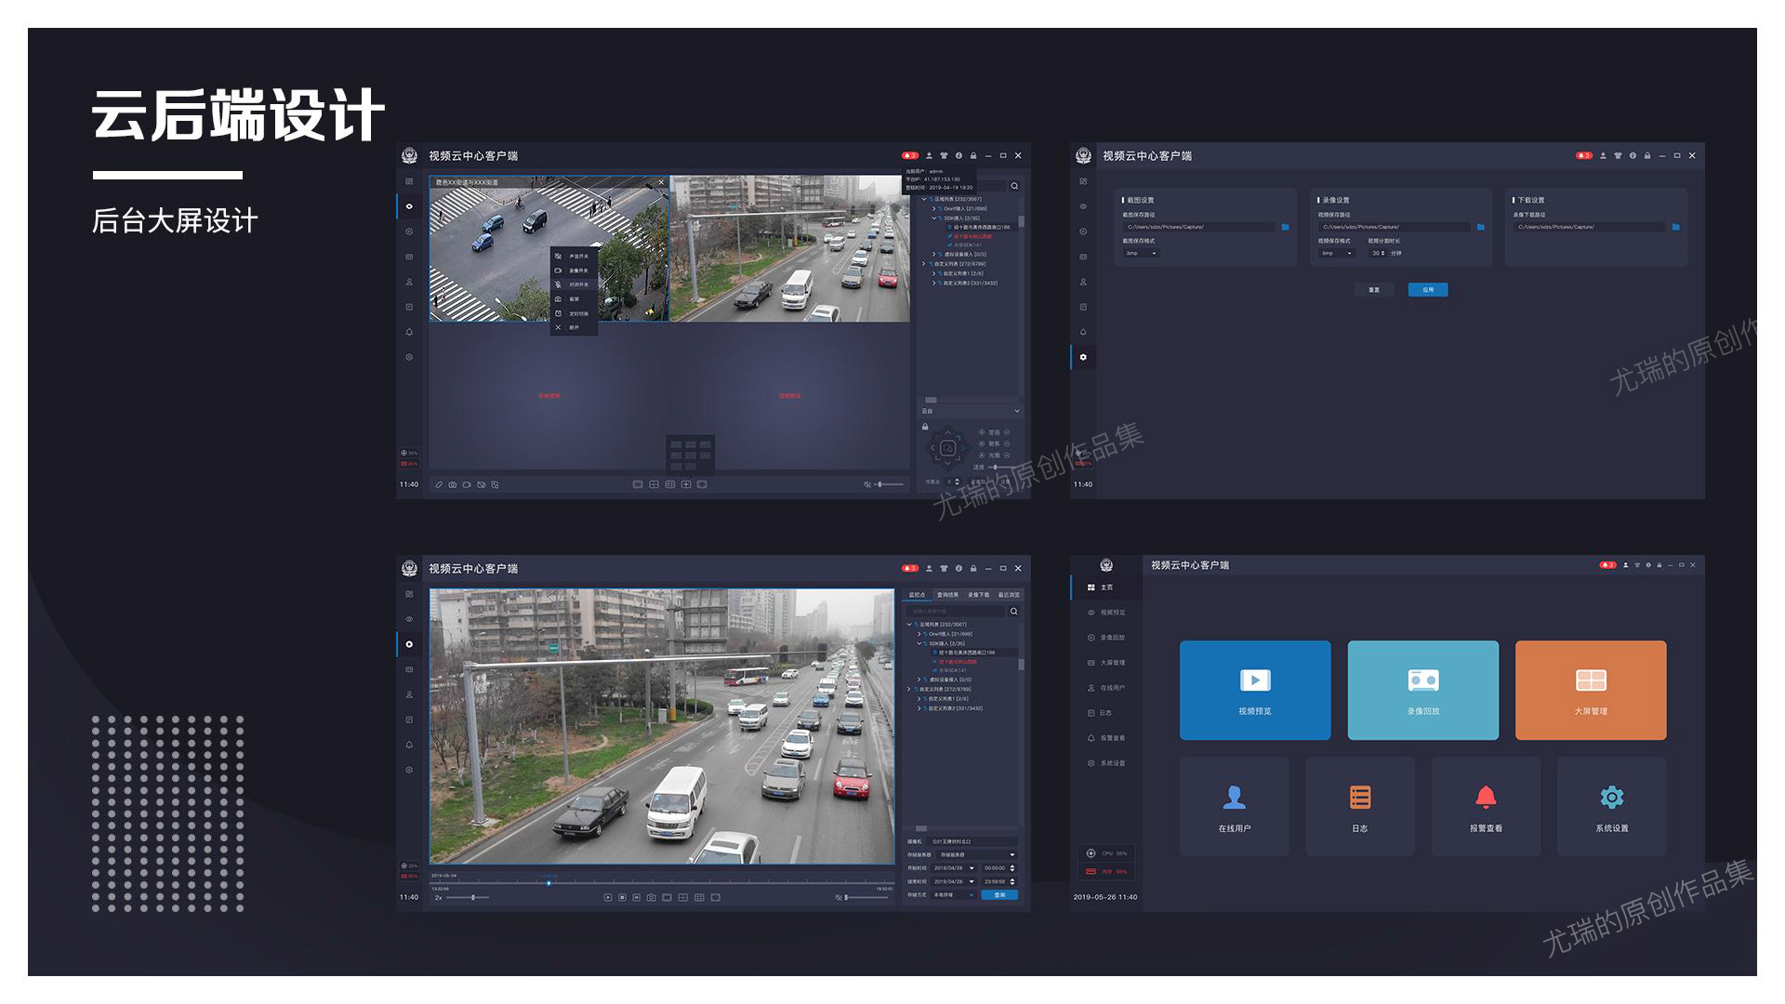Collapse SDK接入 tree node in playback window
This screenshot has width=1785, height=1004.
pos(919,643)
